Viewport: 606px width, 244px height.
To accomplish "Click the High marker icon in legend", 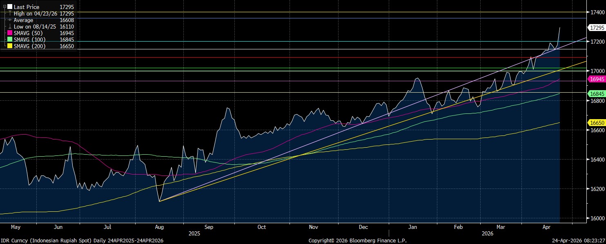I will click(10, 13).
